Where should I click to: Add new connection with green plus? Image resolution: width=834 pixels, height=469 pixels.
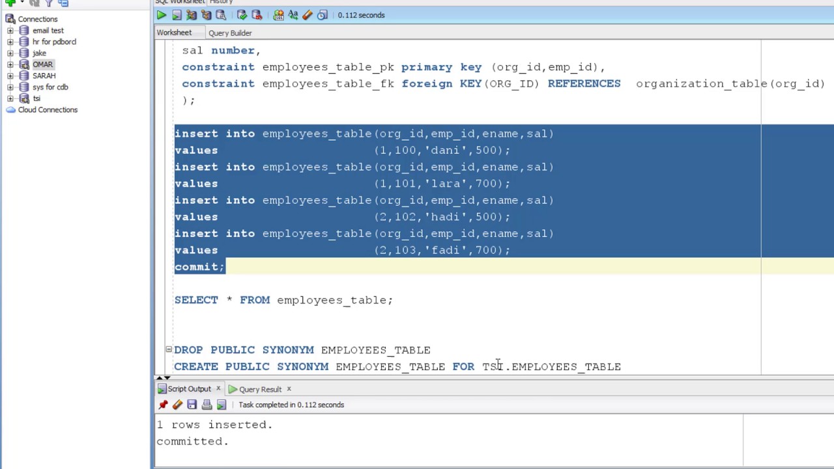pos(10,3)
